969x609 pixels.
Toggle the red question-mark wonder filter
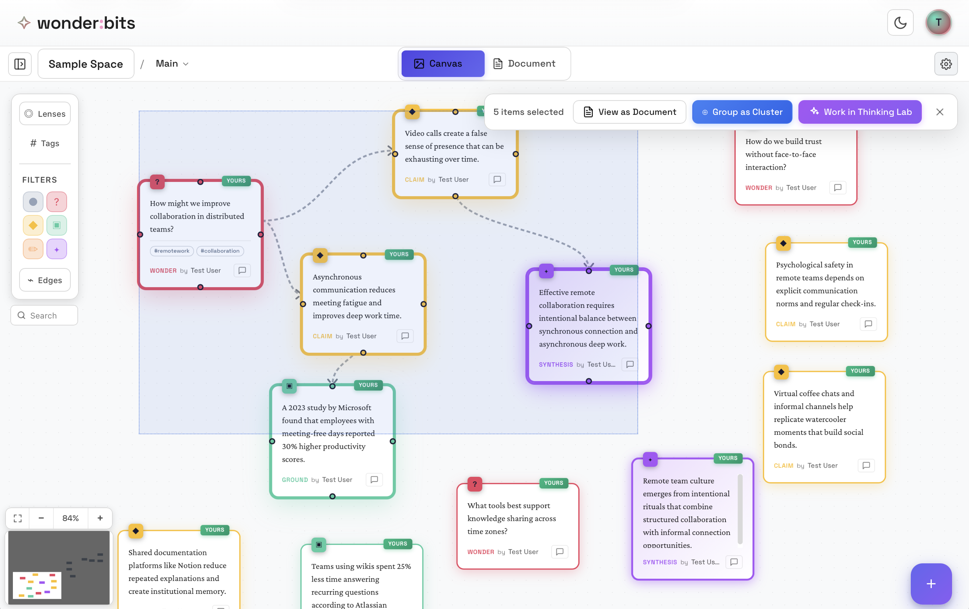pyautogui.click(x=56, y=202)
